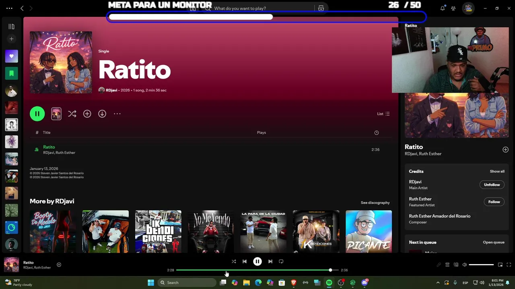Add Ratito single to Your Library
The width and height of the screenshot is (515, 289).
click(x=87, y=114)
